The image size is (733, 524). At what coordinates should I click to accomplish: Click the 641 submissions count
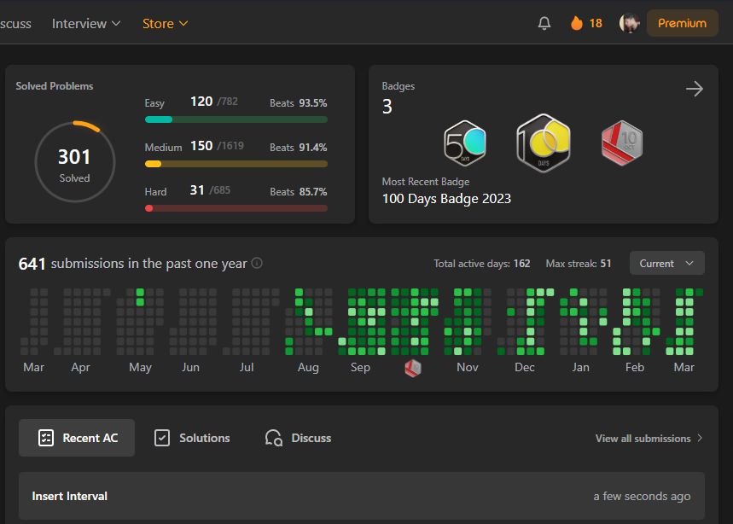pyautogui.click(x=32, y=264)
